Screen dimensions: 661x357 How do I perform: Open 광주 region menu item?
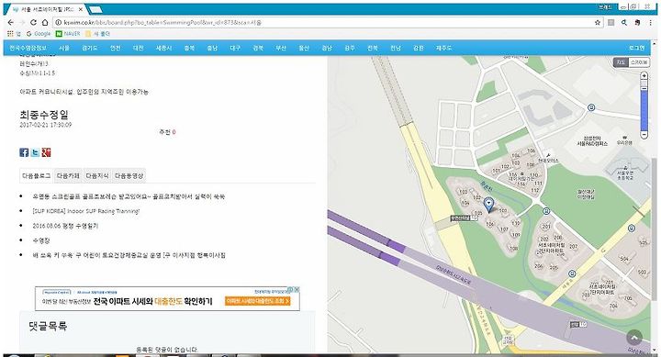pyautogui.click(x=350, y=48)
